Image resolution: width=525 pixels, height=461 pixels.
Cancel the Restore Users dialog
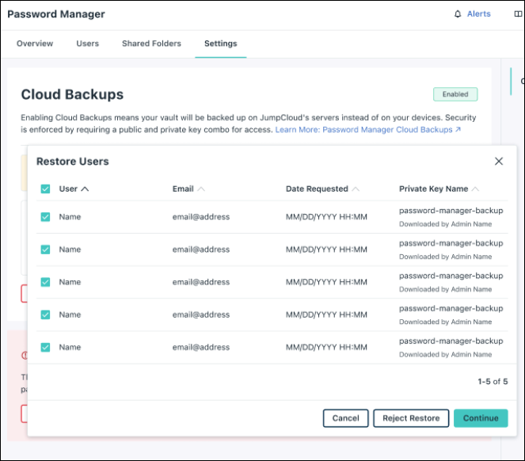[345, 418]
